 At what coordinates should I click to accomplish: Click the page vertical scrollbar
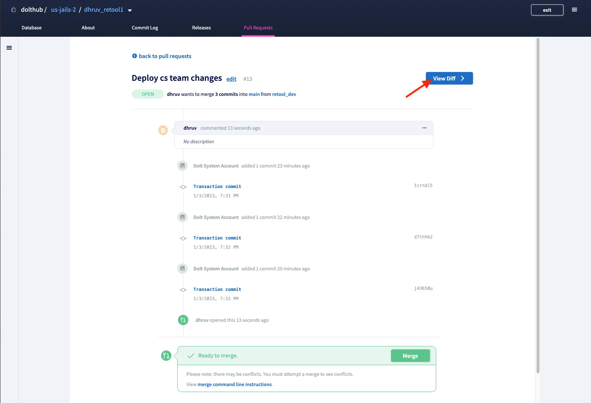click(x=538, y=206)
